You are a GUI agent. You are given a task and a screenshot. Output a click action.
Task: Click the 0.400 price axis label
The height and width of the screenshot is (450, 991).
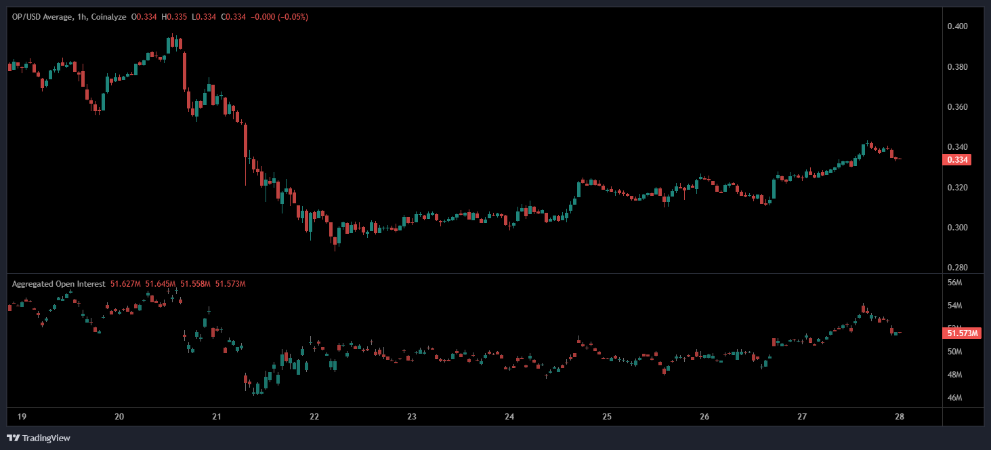click(957, 26)
